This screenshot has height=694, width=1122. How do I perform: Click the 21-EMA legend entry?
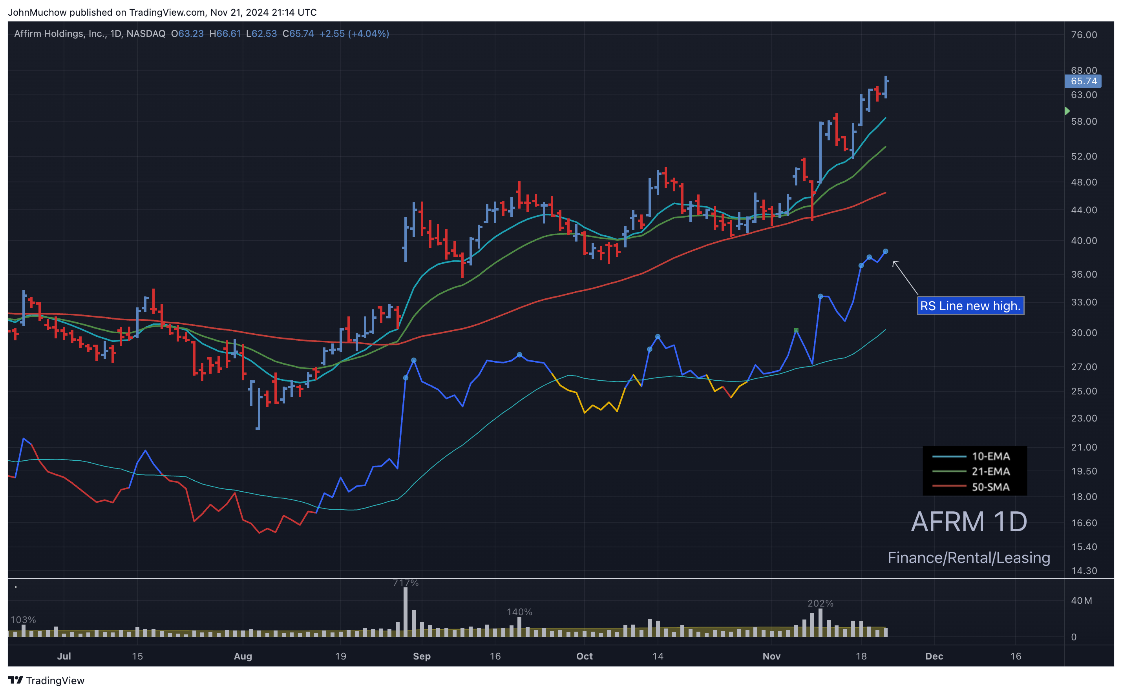(x=971, y=471)
